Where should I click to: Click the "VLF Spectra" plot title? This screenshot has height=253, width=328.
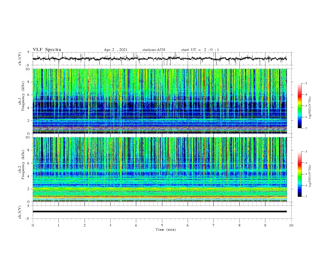pos(47,50)
